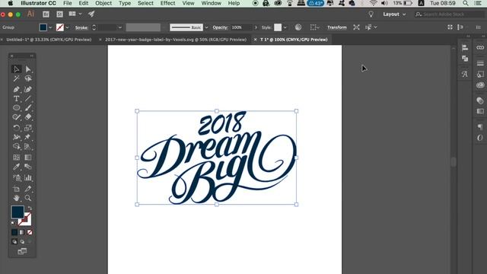Select the Column Graph tool
Image resolution: width=487 pixels, height=274 pixels.
click(x=28, y=177)
